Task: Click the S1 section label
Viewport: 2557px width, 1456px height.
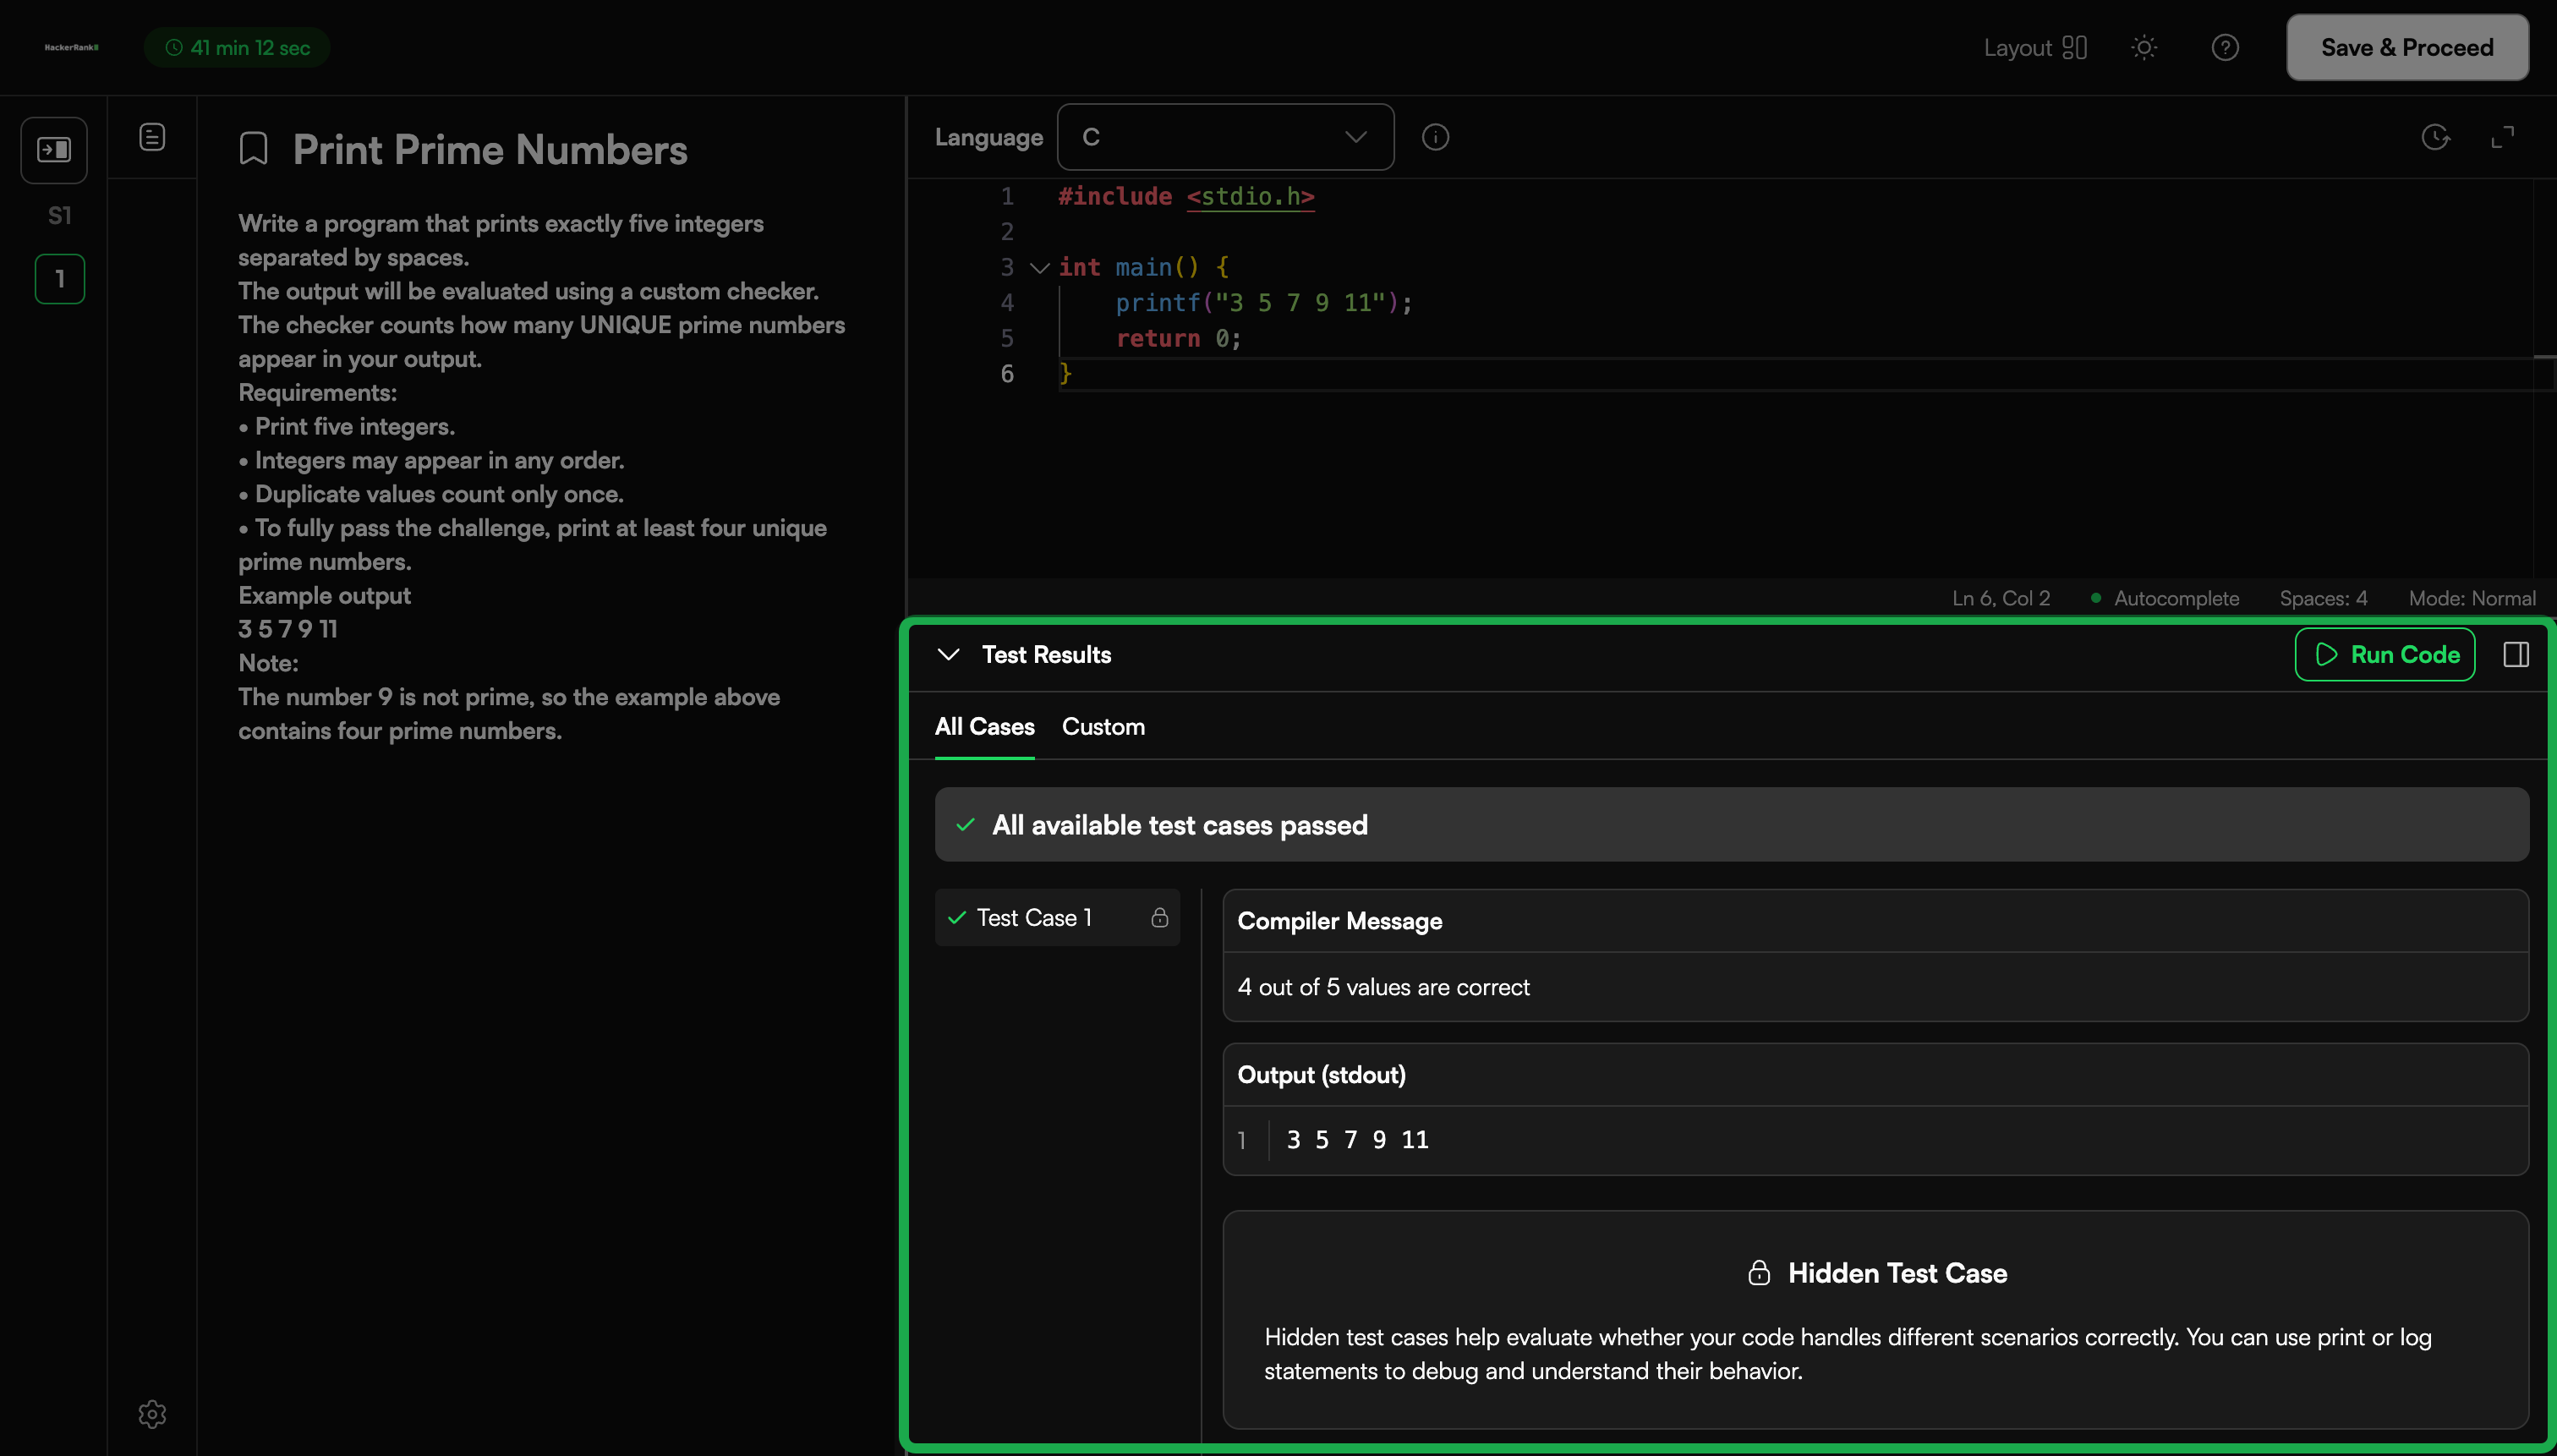Action: pyautogui.click(x=60, y=215)
